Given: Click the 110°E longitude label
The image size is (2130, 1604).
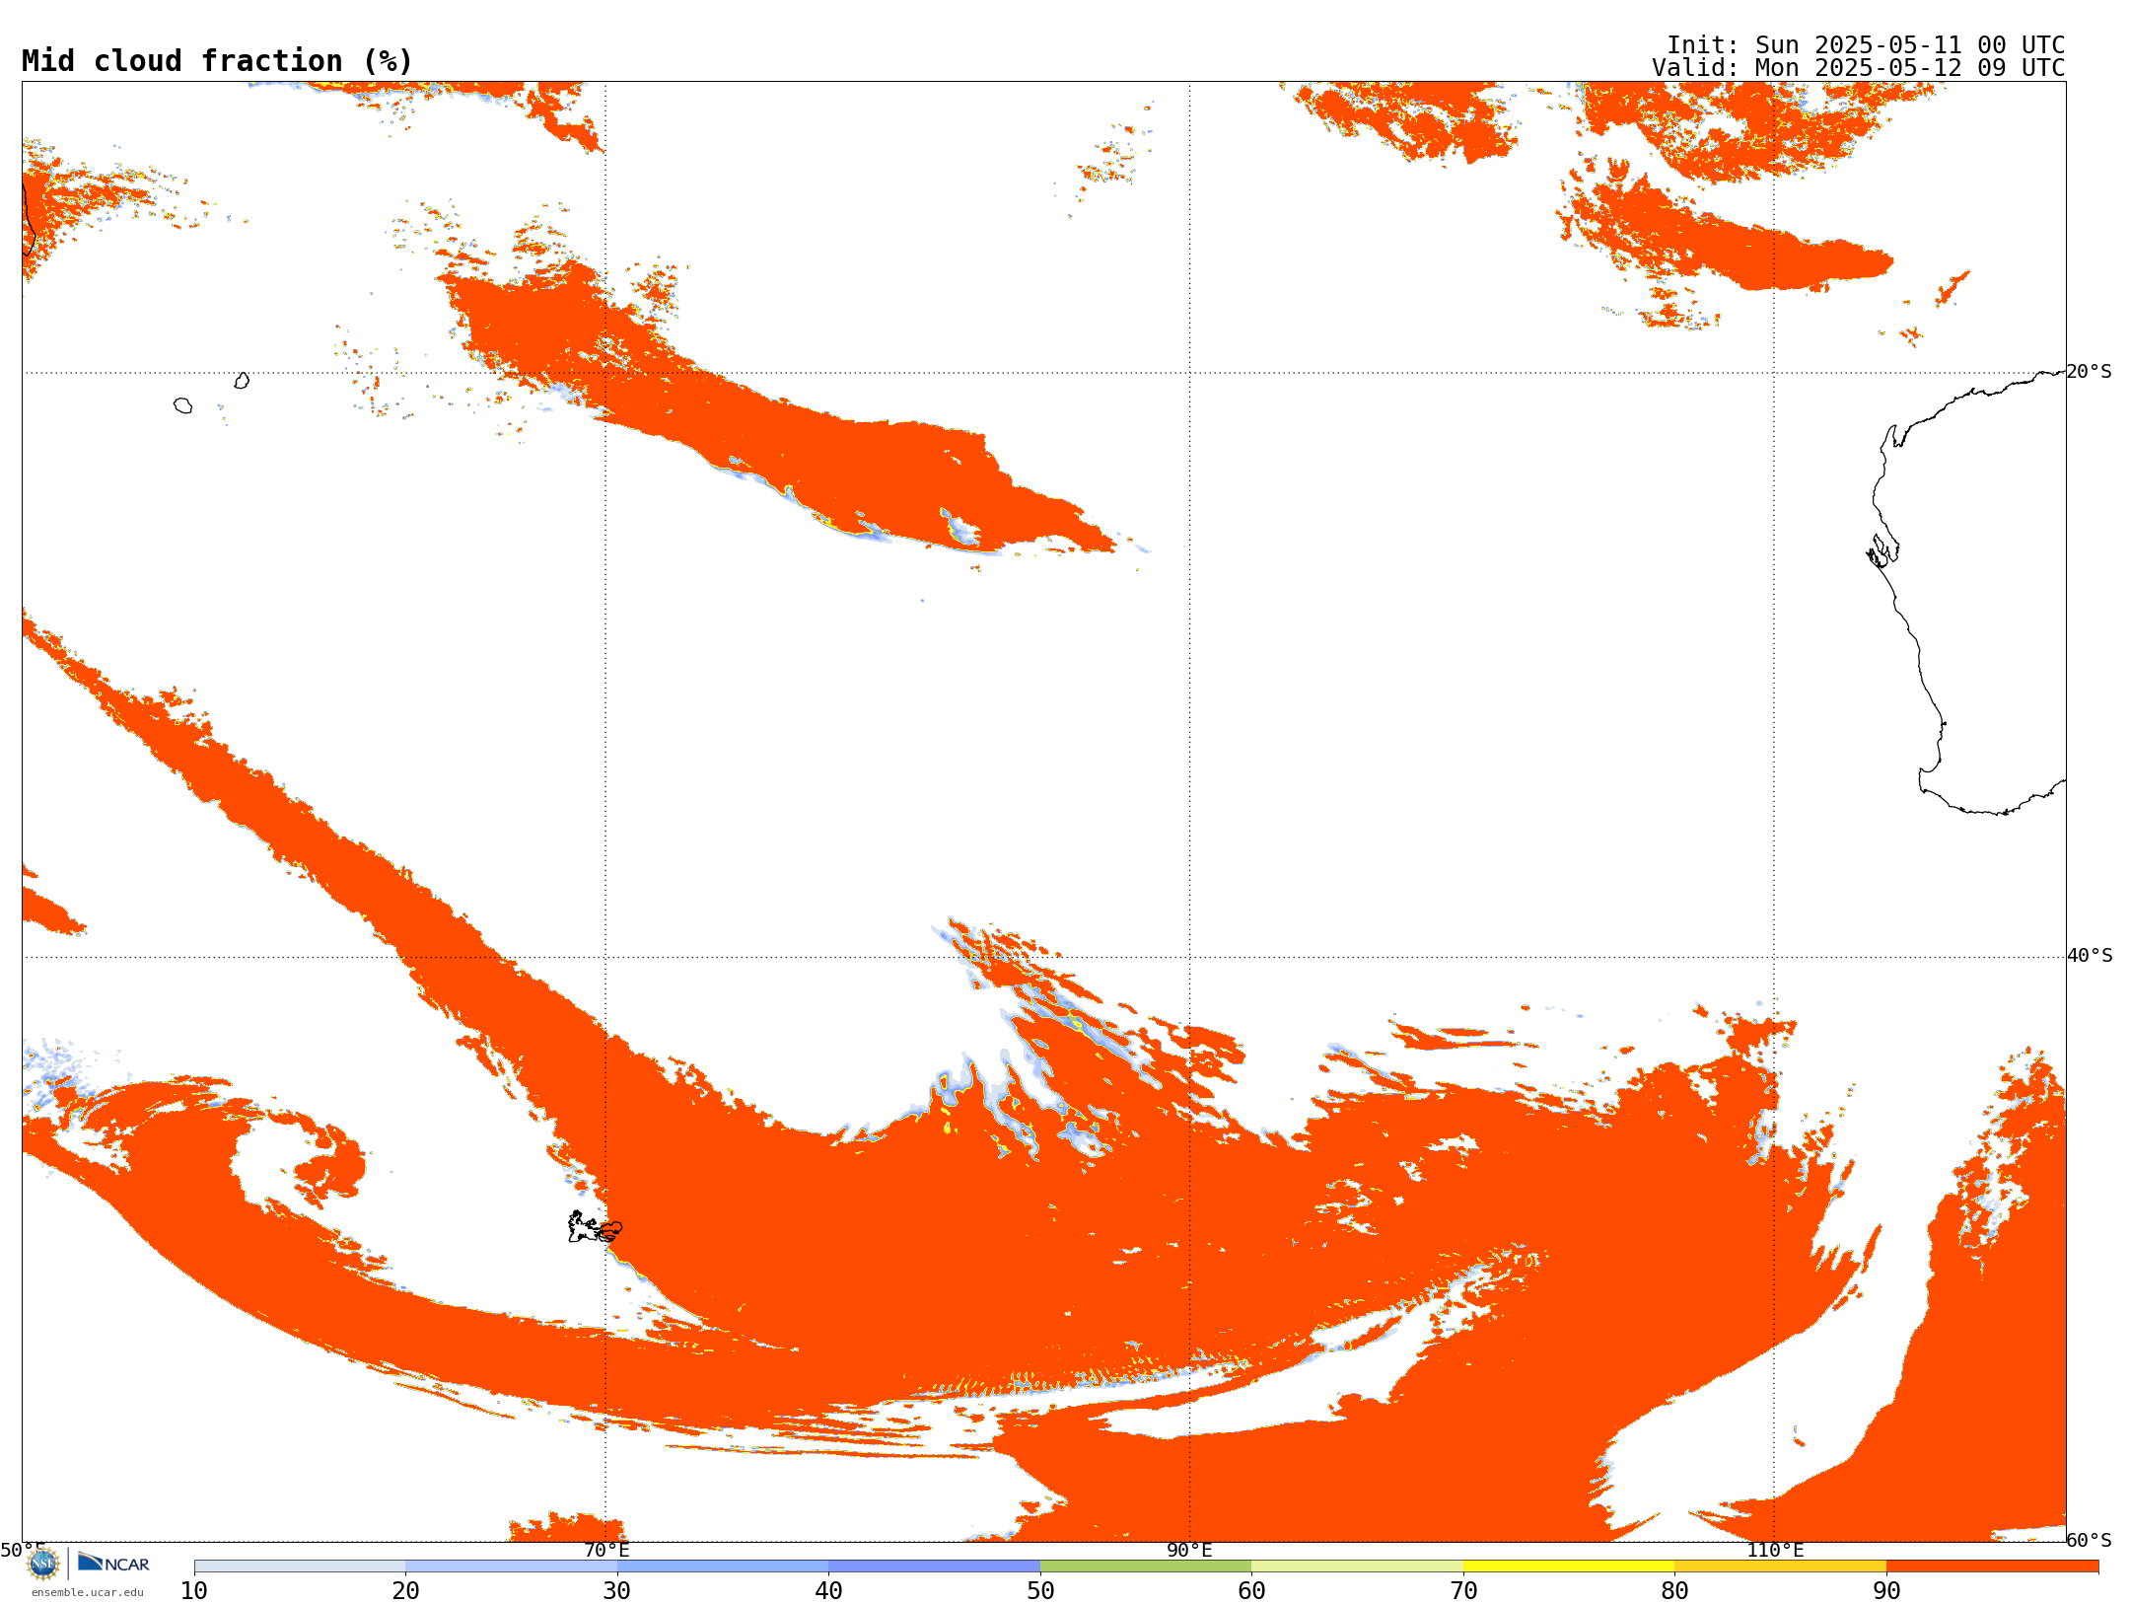Looking at the screenshot, I should click(1774, 1550).
